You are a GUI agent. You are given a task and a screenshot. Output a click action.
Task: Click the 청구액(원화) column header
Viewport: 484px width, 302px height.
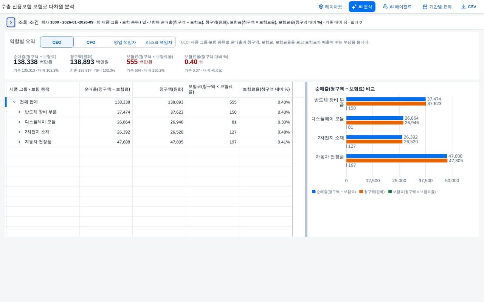pos(159,89)
